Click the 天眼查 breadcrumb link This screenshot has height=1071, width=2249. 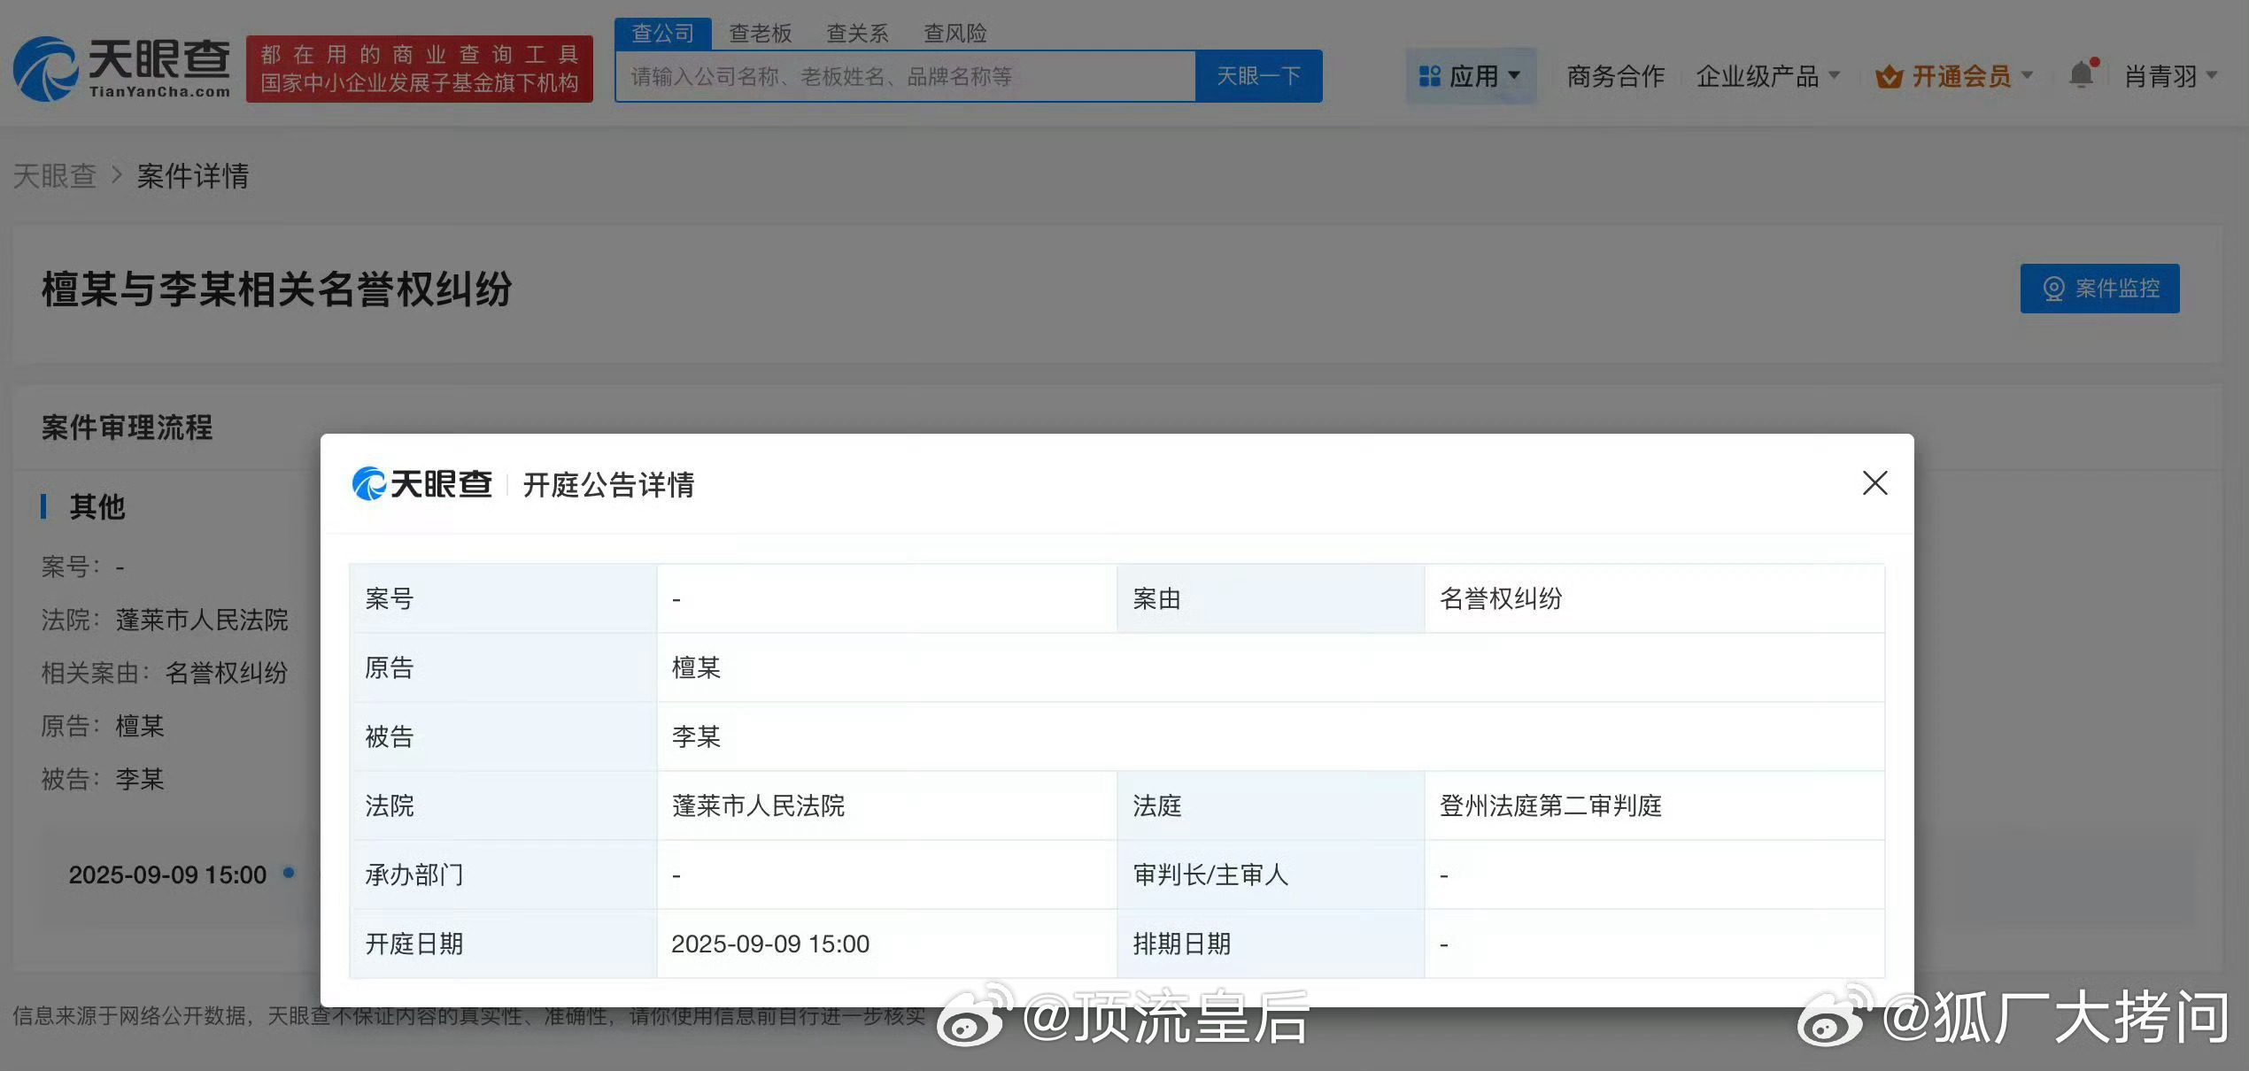55,176
